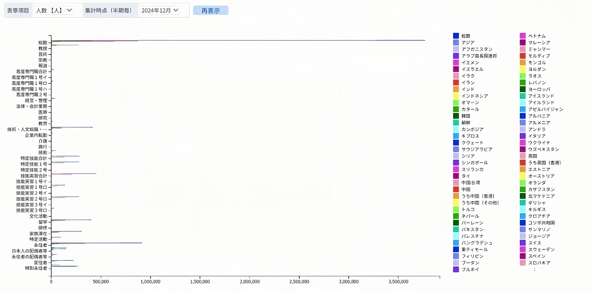Click the スペイン legend color swatch
This screenshot has width=593, height=293.
523,256
